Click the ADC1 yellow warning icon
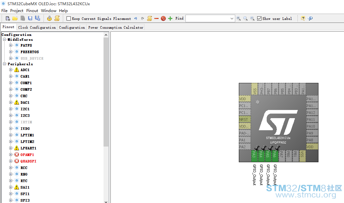344x203 pixels. pos(17,70)
